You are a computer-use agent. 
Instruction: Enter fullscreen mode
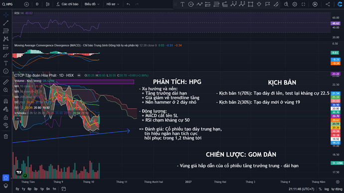point(303,4)
